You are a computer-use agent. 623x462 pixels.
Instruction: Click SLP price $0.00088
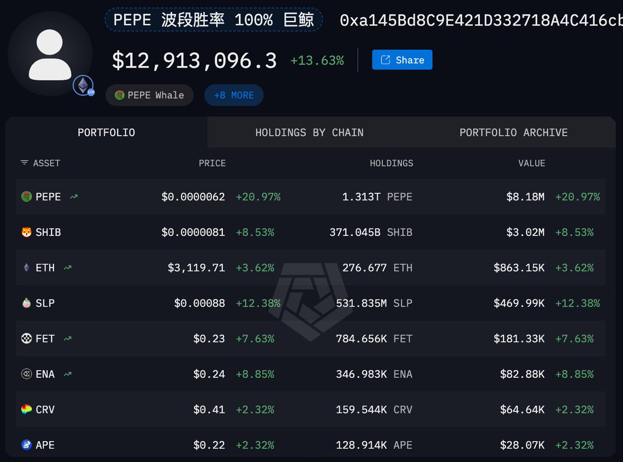coord(200,303)
